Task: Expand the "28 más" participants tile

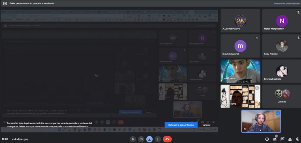Action: [x=281, y=96]
